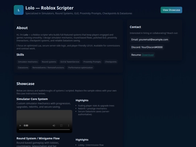This screenshot has height=147, width=196.
Task: Click the Proximity Prompts skill tag
Action: pos(92,62)
